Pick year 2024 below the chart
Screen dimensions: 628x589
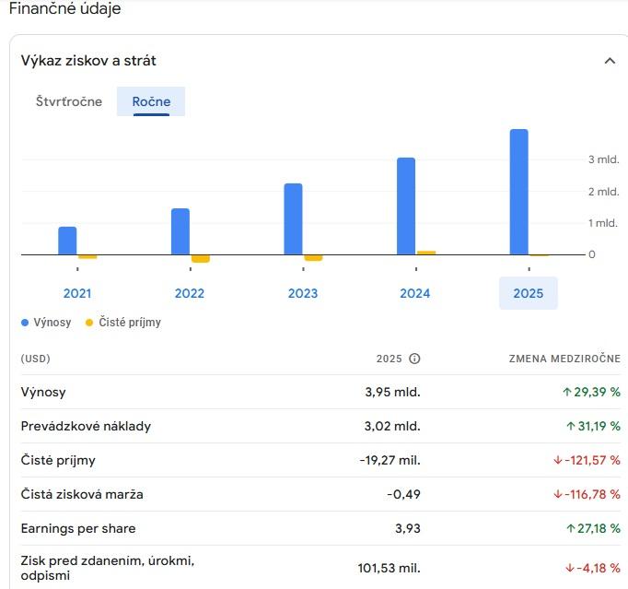point(415,293)
